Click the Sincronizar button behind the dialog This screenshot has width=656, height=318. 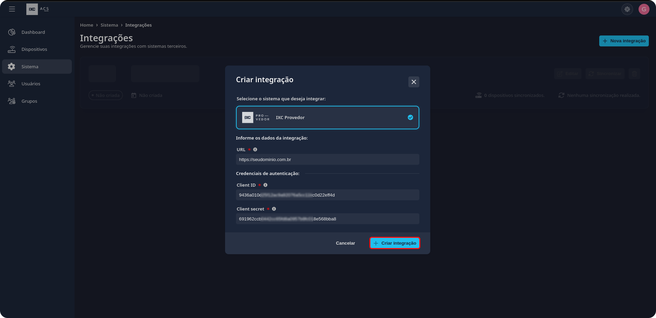[605, 74]
